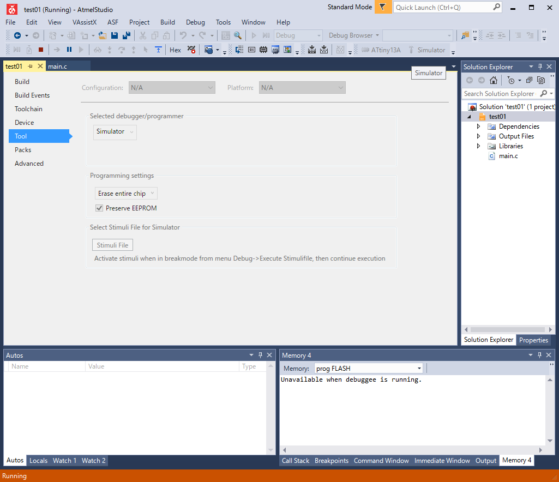Screen dimensions: 559x482
Task: Toggle the Preserve EEPROM checkbox
Action: click(99, 208)
